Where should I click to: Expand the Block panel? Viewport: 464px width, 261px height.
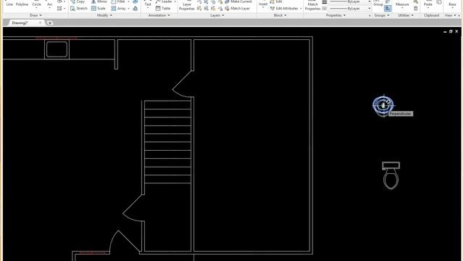coord(280,15)
